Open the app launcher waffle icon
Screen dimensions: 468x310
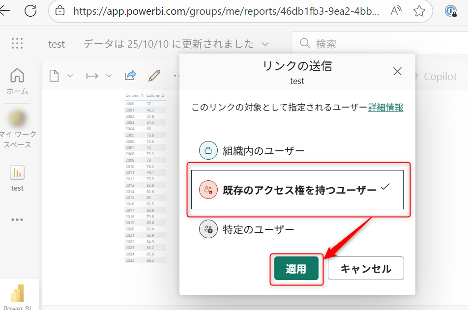pos(17,43)
